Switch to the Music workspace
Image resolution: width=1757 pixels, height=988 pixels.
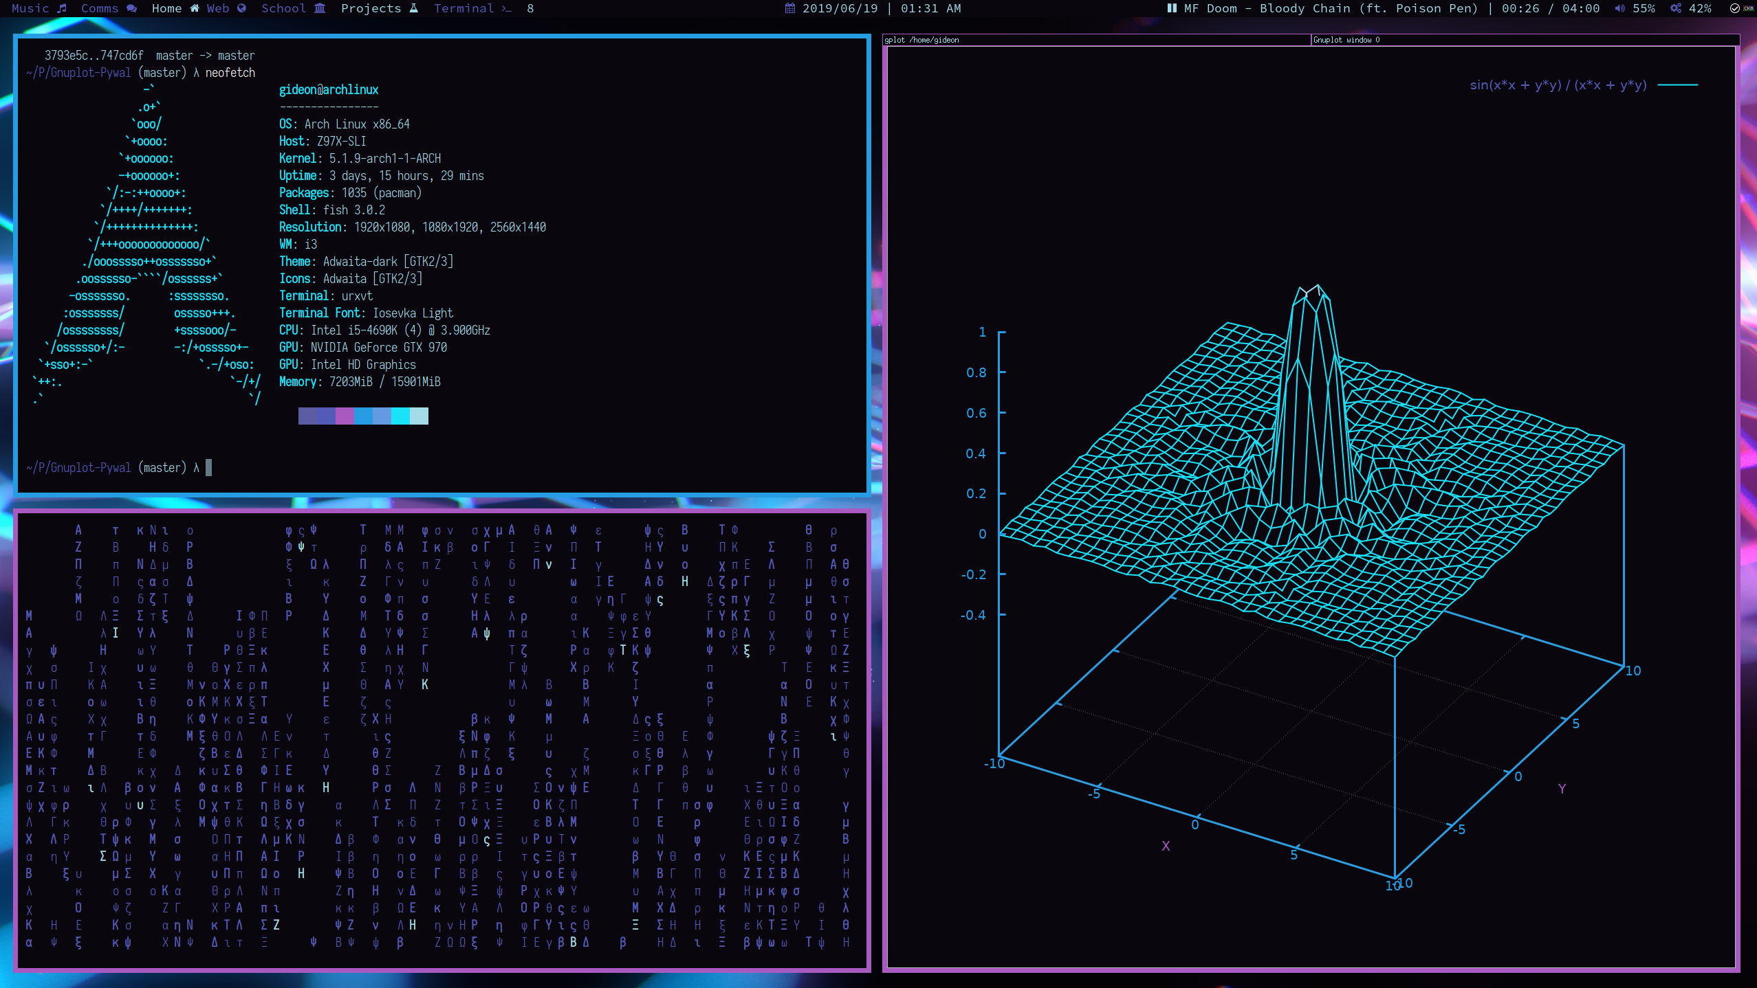(39, 8)
